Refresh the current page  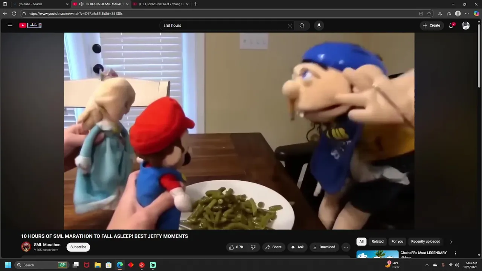pyautogui.click(x=14, y=14)
